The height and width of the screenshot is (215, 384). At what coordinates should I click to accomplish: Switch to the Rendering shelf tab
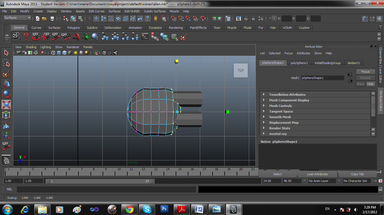tap(176, 28)
